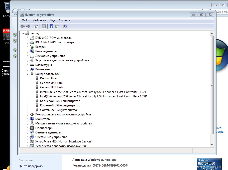Open Help via blue question icon

pos(51,26)
